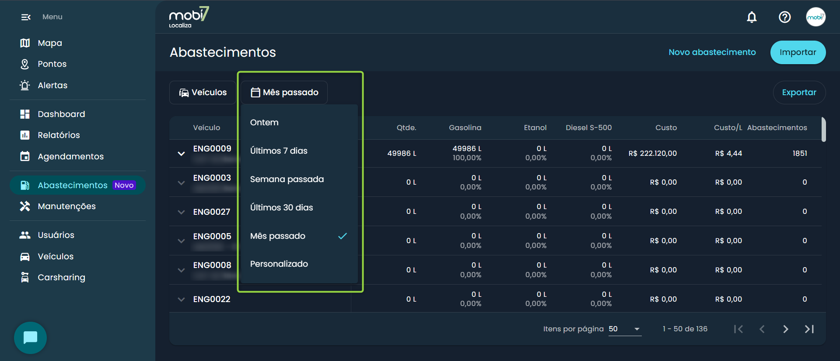This screenshot has height=361, width=840.
Task: Open the mobi7 profile avatar
Action: 816,17
